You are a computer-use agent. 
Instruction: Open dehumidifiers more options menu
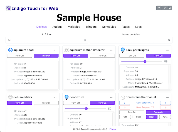tap(55, 97)
